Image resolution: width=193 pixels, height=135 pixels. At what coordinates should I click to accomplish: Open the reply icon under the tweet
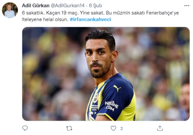(x=25, y=128)
